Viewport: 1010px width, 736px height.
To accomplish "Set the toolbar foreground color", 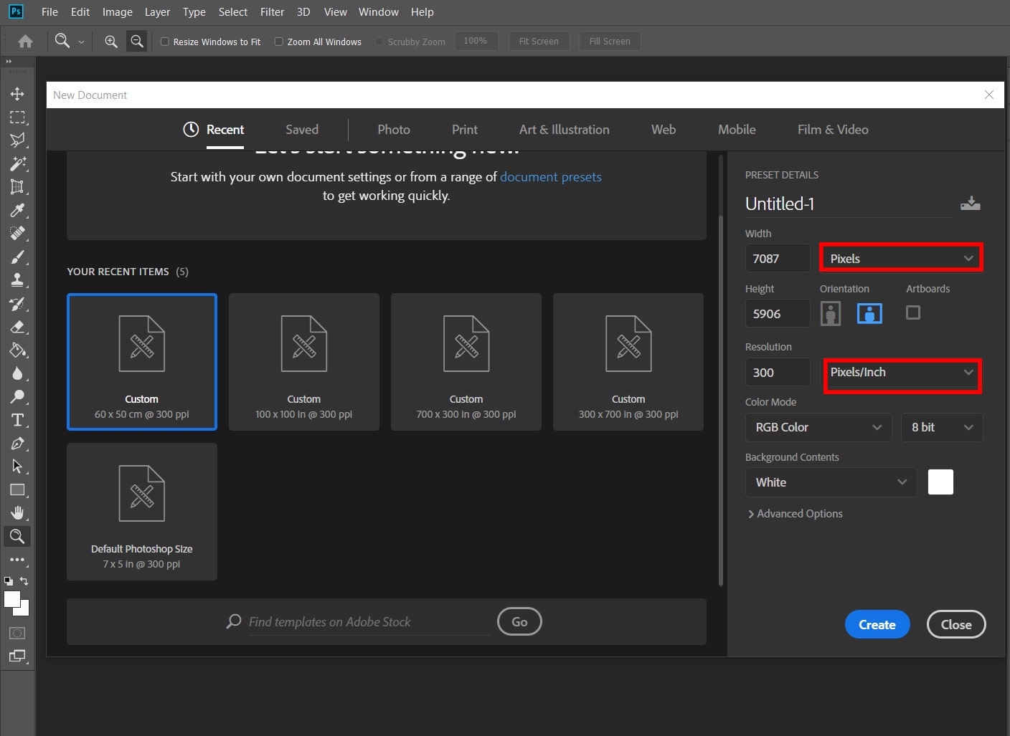I will 11,600.
